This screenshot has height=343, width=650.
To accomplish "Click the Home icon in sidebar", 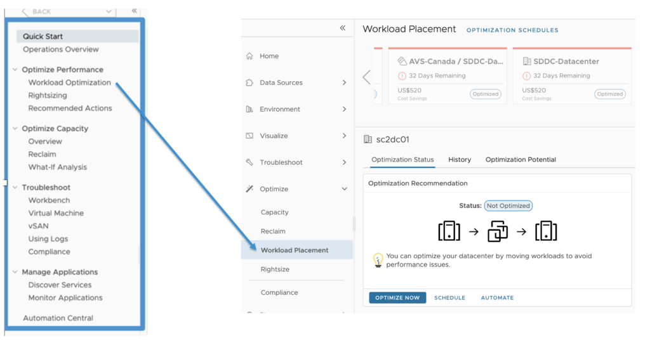I will pos(249,56).
